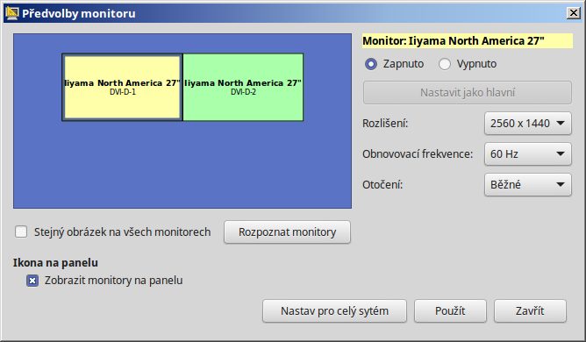Screen dimensions: 586x342
Task: Click the Otočení label
Action: [382, 185]
